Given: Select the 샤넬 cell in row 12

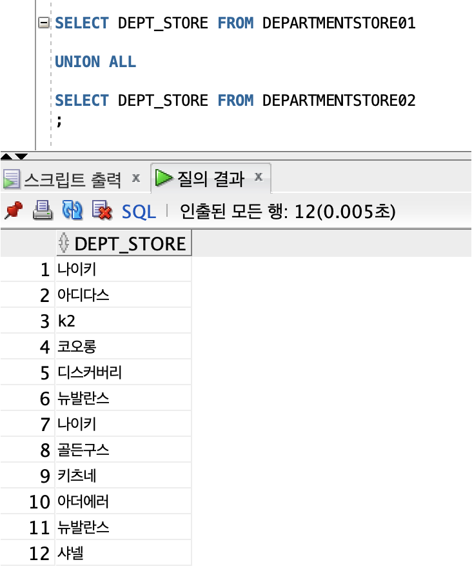Looking at the screenshot, I should pos(123,553).
